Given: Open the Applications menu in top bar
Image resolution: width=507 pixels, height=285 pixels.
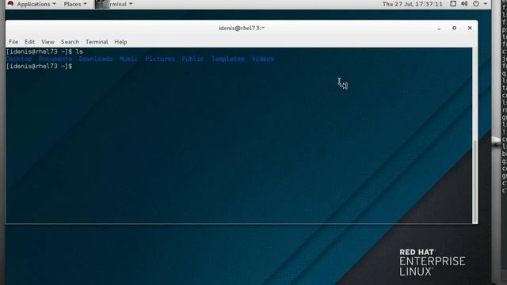Looking at the screenshot, I should point(36,4).
